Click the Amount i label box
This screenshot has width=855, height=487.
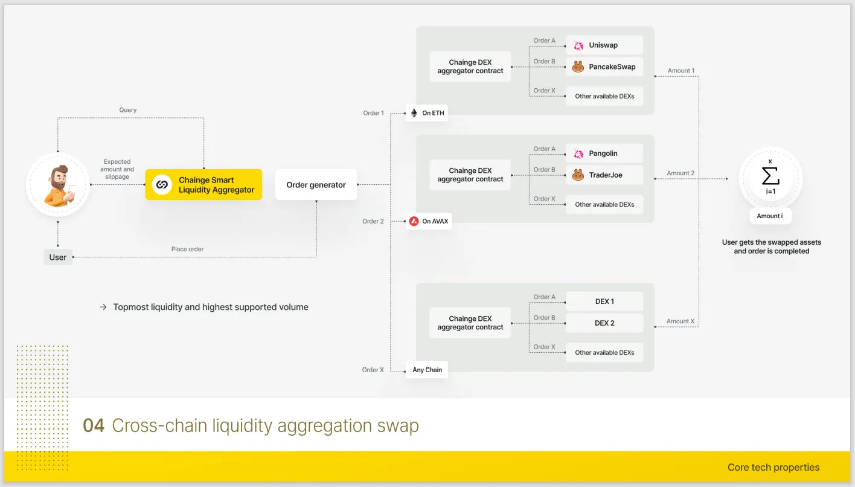pos(770,216)
